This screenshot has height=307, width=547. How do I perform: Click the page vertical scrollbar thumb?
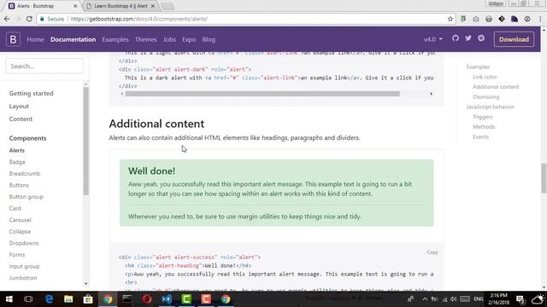(x=544, y=178)
